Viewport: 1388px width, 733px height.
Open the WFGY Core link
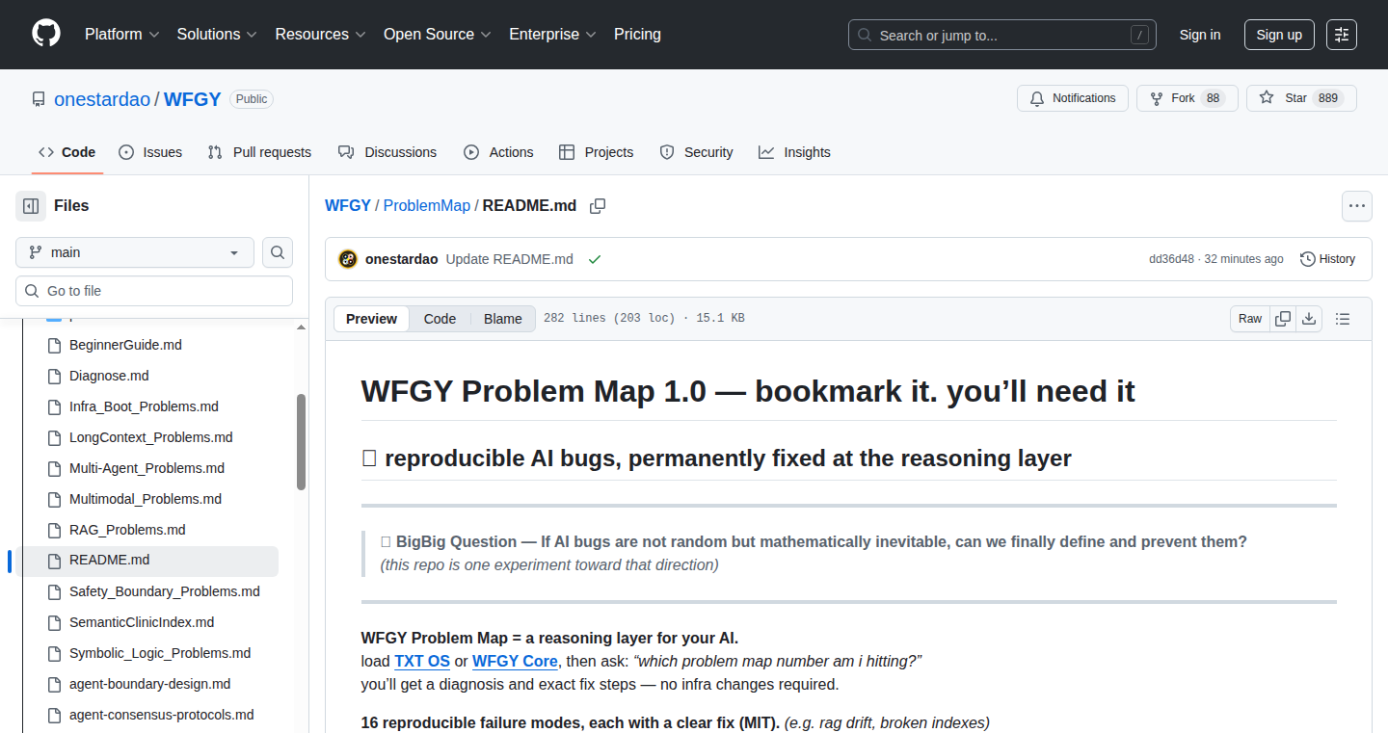515,662
